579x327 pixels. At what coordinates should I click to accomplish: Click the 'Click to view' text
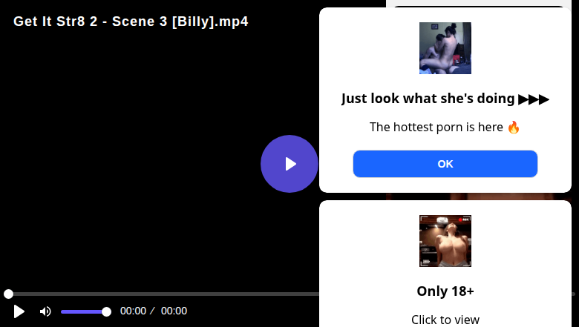pyautogui.click(x=445, y=320)
